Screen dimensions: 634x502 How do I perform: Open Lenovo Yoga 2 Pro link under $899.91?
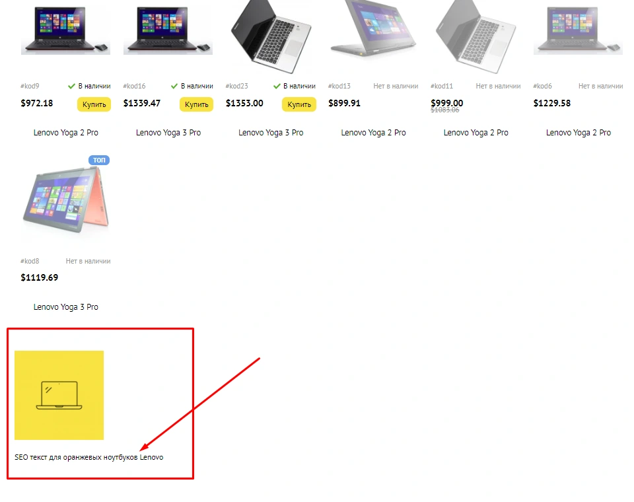coord(373,133)
